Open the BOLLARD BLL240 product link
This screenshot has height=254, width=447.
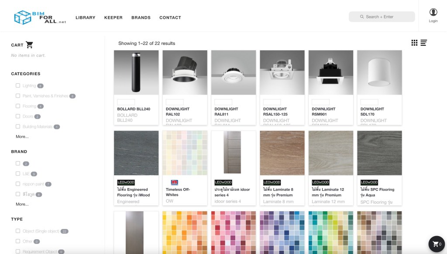134,109
